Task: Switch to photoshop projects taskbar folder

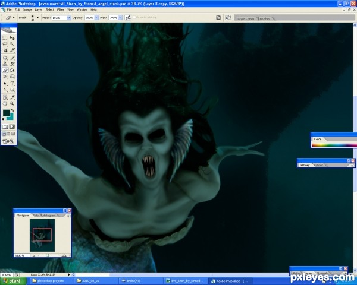Action: 51,281
